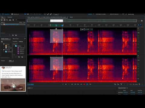Move playhead to previous marker
The width and height of the screenshot is (145, 108).
click(72, 84)
